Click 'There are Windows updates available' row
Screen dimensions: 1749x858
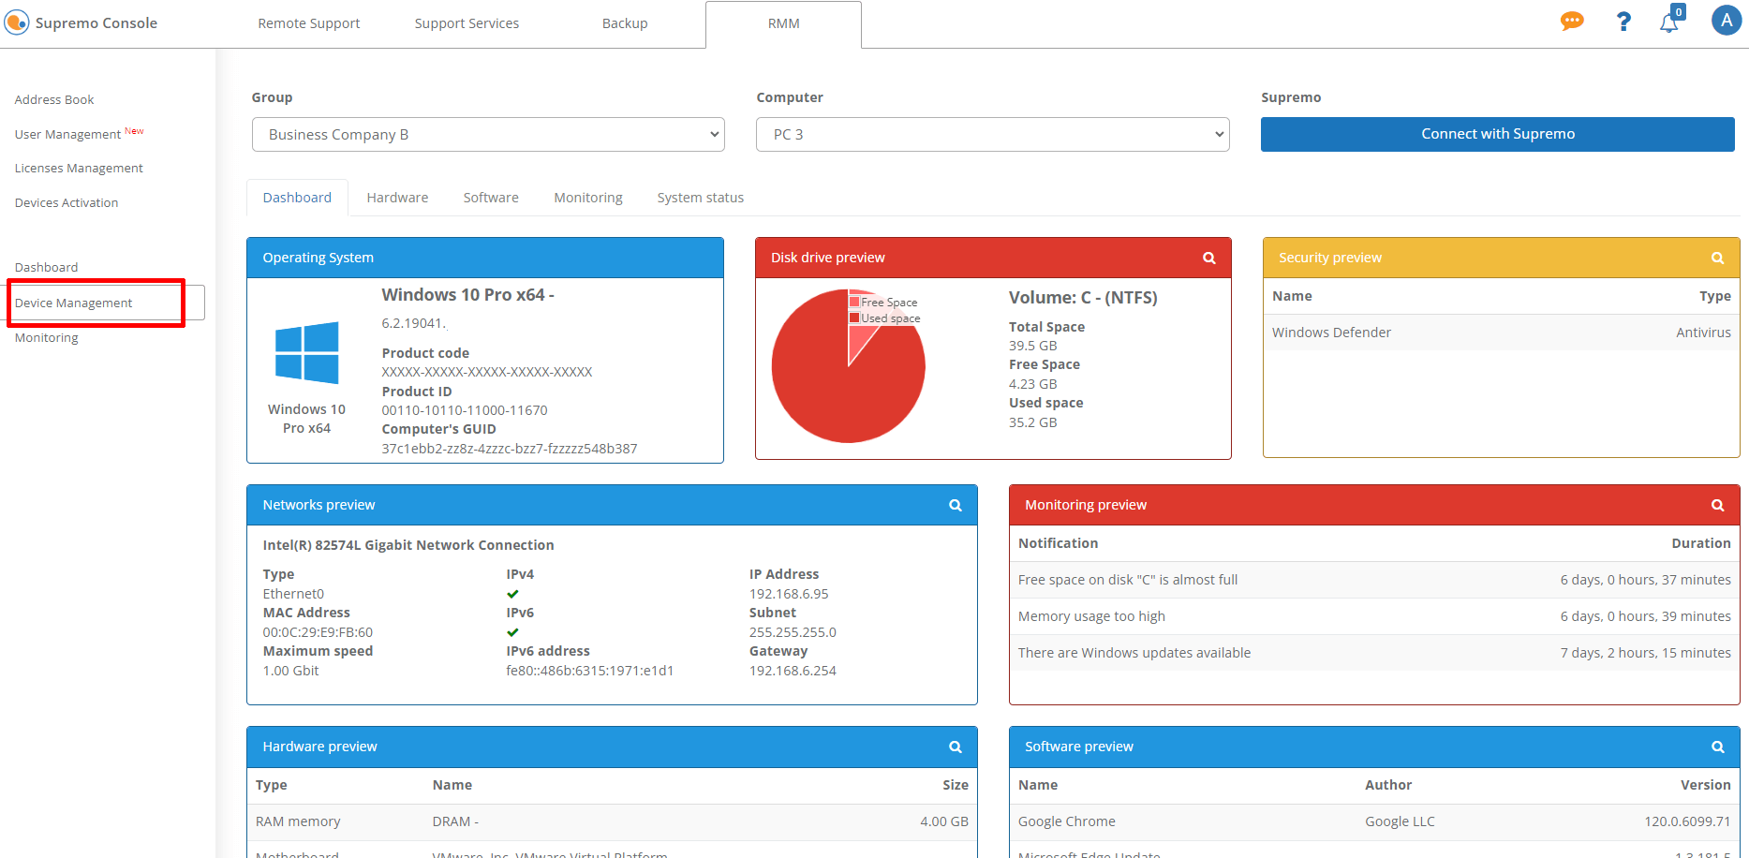[x=1374, y=653]
